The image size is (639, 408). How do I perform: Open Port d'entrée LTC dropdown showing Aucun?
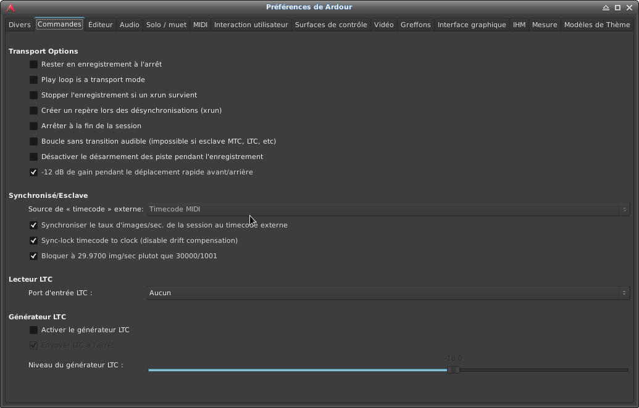tap(388, 293)
